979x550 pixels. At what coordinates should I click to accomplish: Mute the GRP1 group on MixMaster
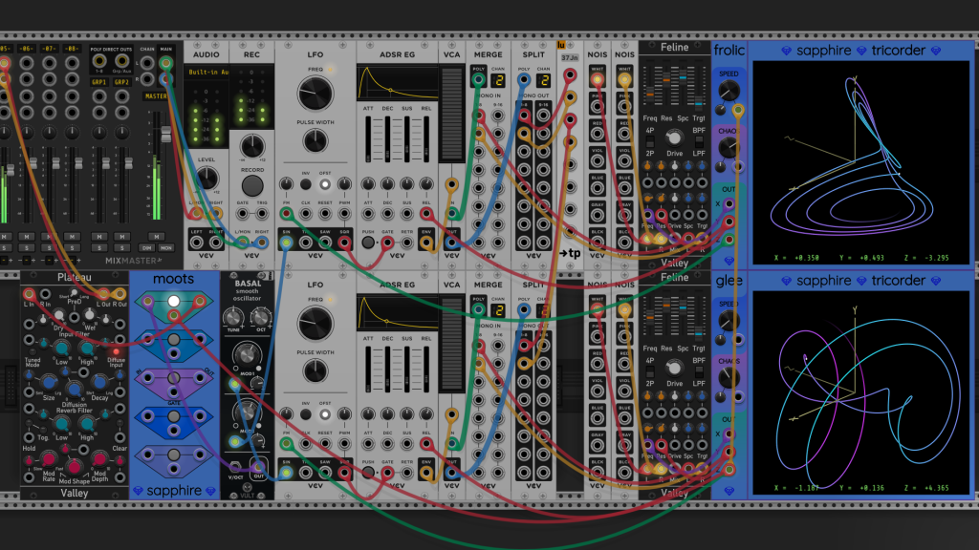click(x=99, y=237)
